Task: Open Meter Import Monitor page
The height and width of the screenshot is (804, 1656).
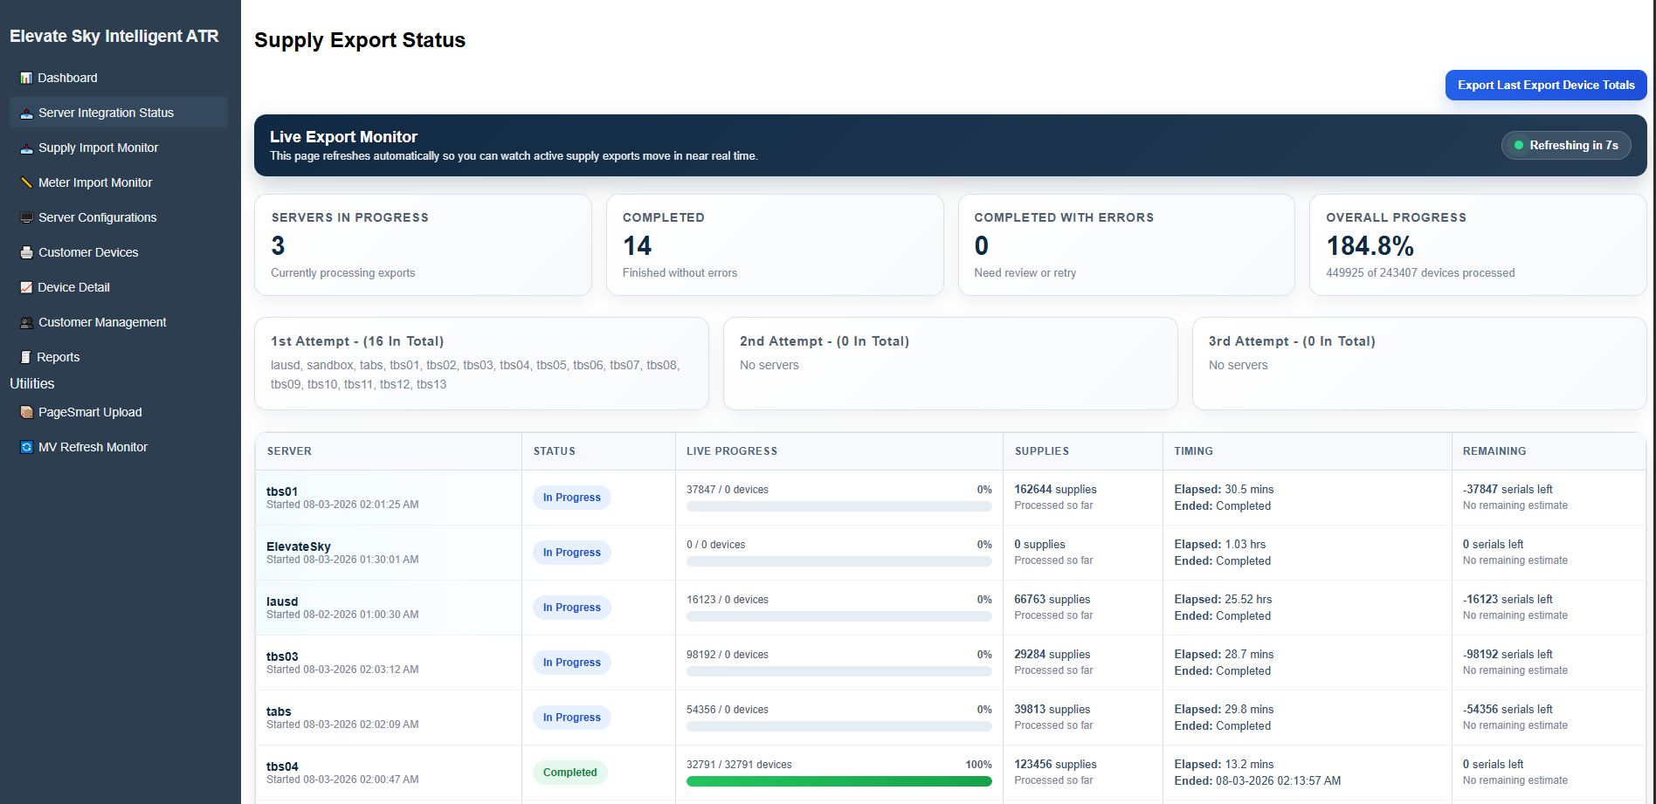Action: point(119,182)
